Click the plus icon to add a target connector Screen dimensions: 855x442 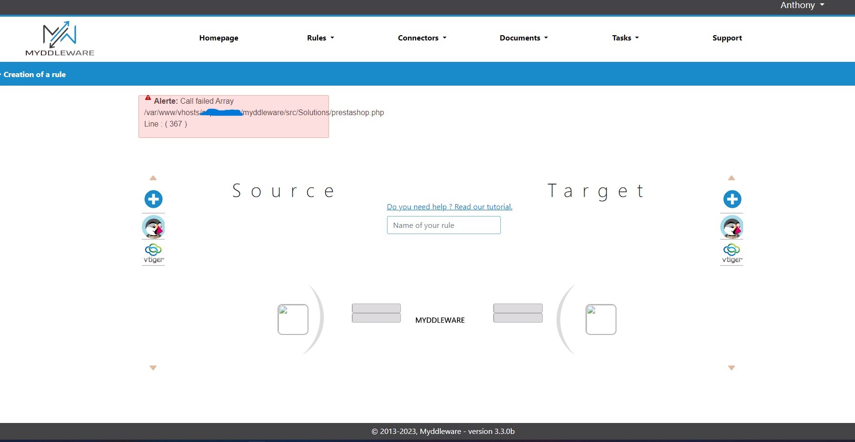coord(732,199)
